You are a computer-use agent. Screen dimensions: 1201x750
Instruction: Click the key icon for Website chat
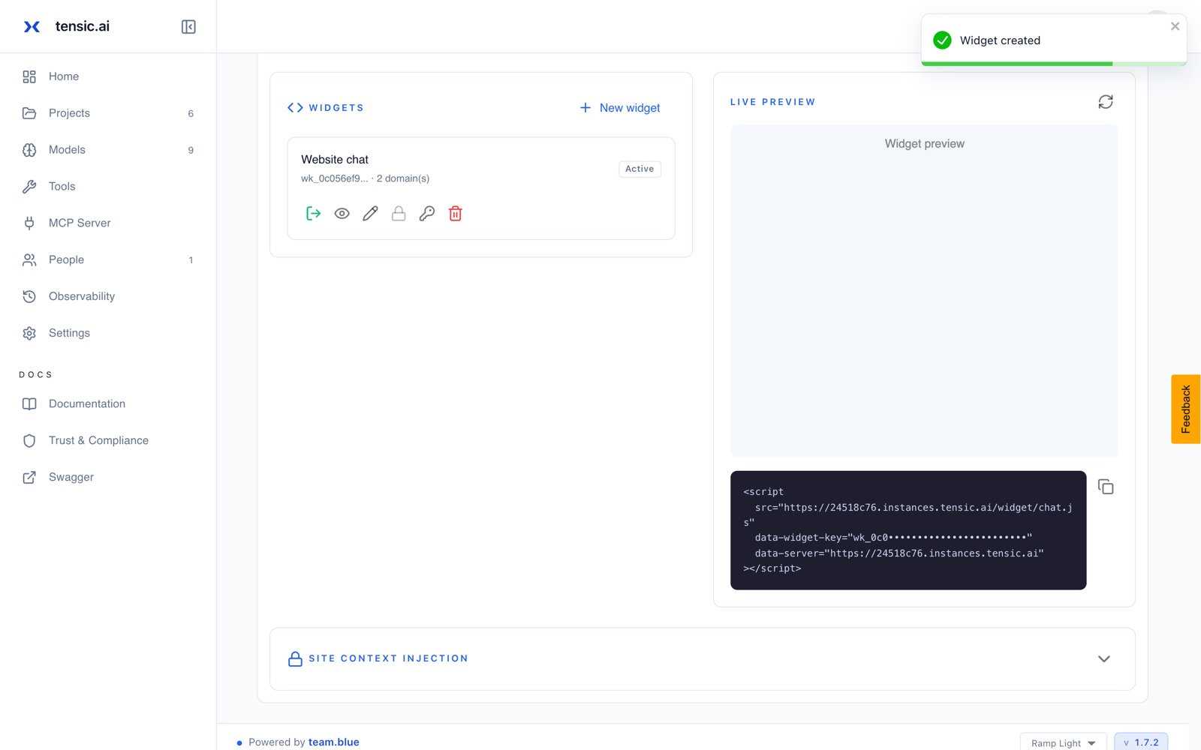(427, 214)
